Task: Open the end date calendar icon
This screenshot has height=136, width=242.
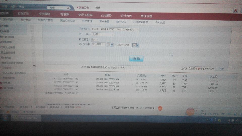Action: (x=134, y=45)
